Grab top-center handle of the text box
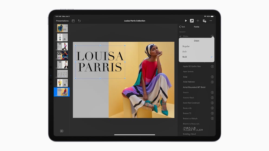The height and width of the screenshot is (151, 269). point(100,46)
